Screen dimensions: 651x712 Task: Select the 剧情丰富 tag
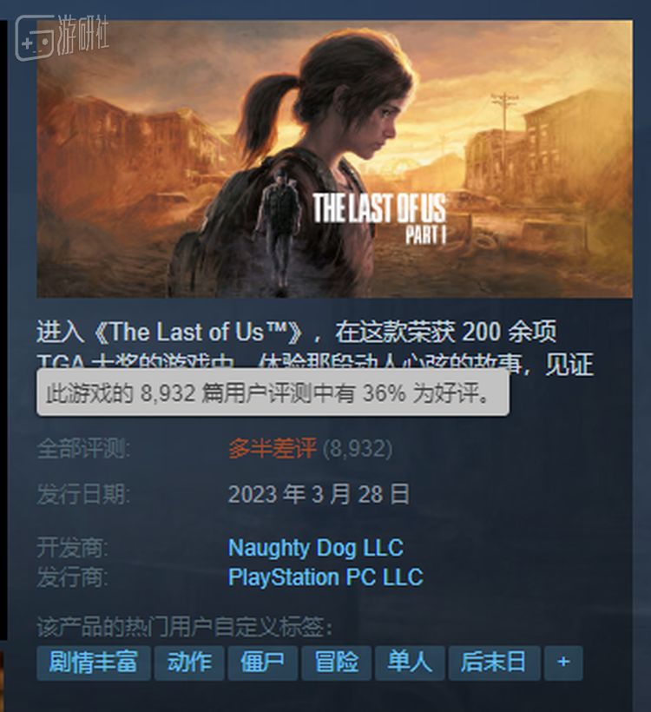tap(94, 663)
